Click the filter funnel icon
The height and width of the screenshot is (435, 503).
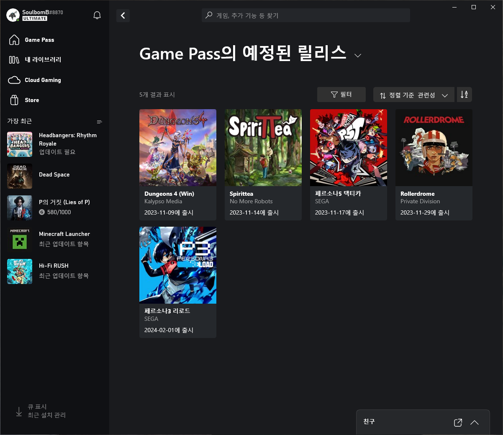click(334, 95)
